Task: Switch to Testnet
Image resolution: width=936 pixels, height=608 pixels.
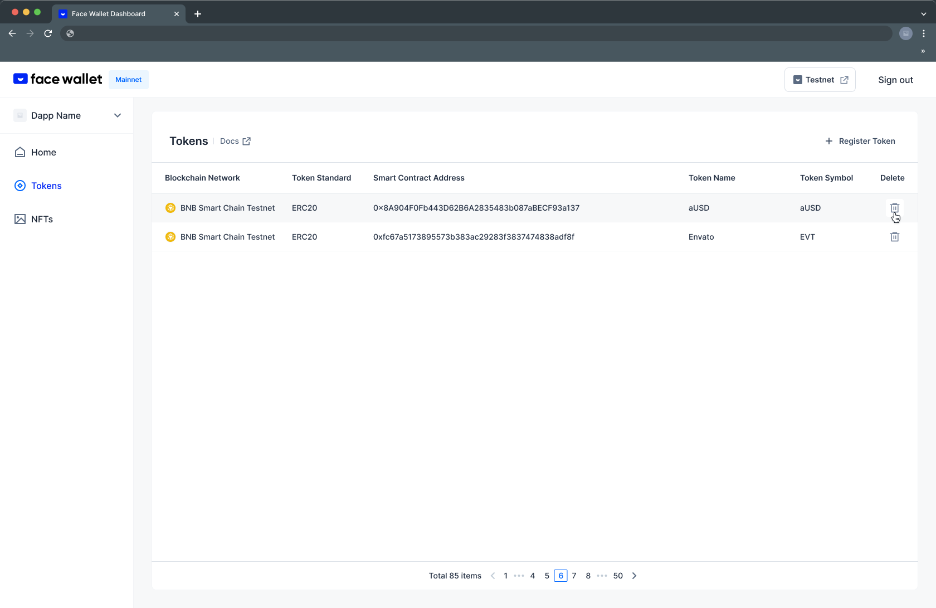Action: coord(820,80)
